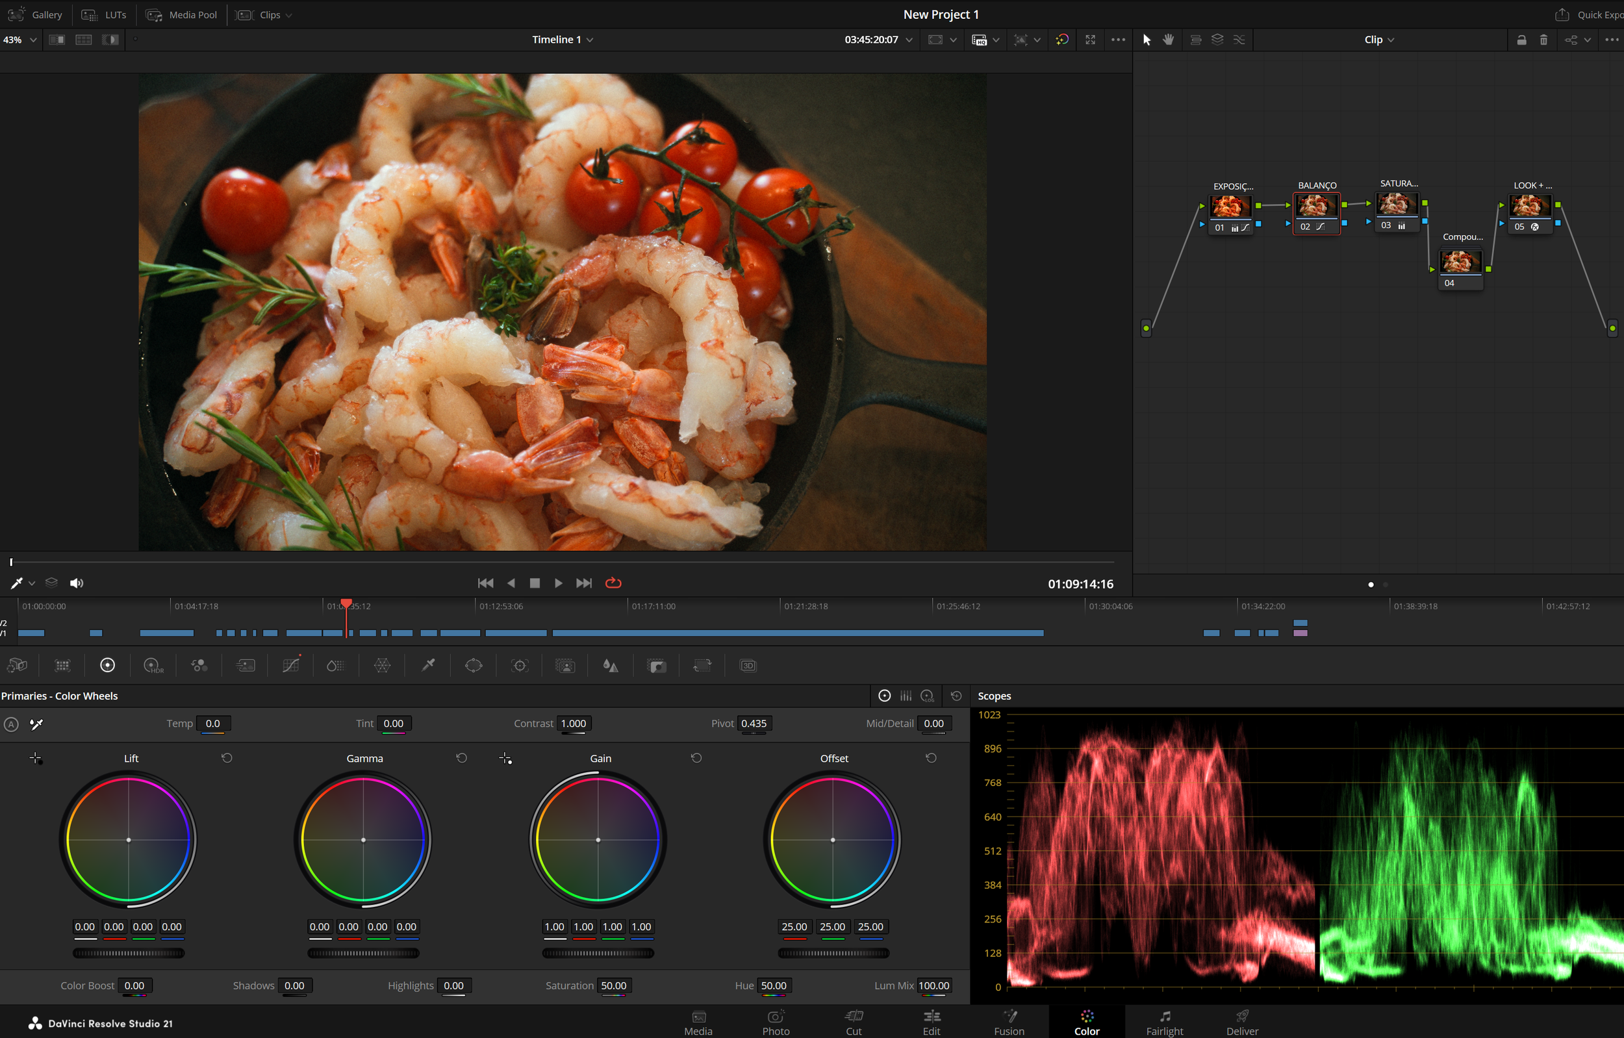Expand the Clips panel dropdown arrow

289,15
